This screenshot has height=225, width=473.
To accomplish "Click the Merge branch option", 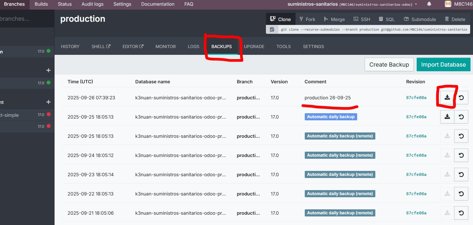I will coord(334,19).
